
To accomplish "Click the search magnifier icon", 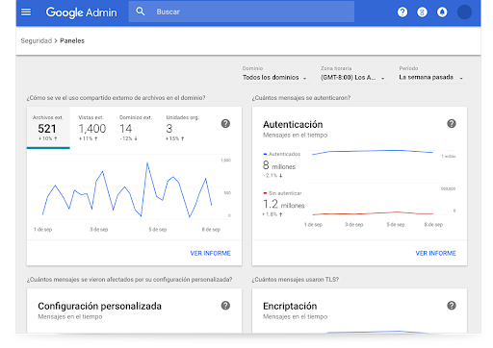I will [x=141, y=12].
